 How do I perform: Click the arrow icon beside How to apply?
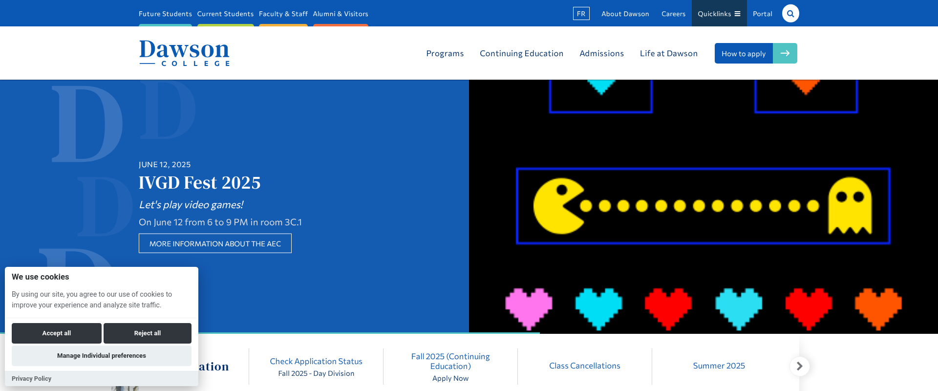point(785,53)
